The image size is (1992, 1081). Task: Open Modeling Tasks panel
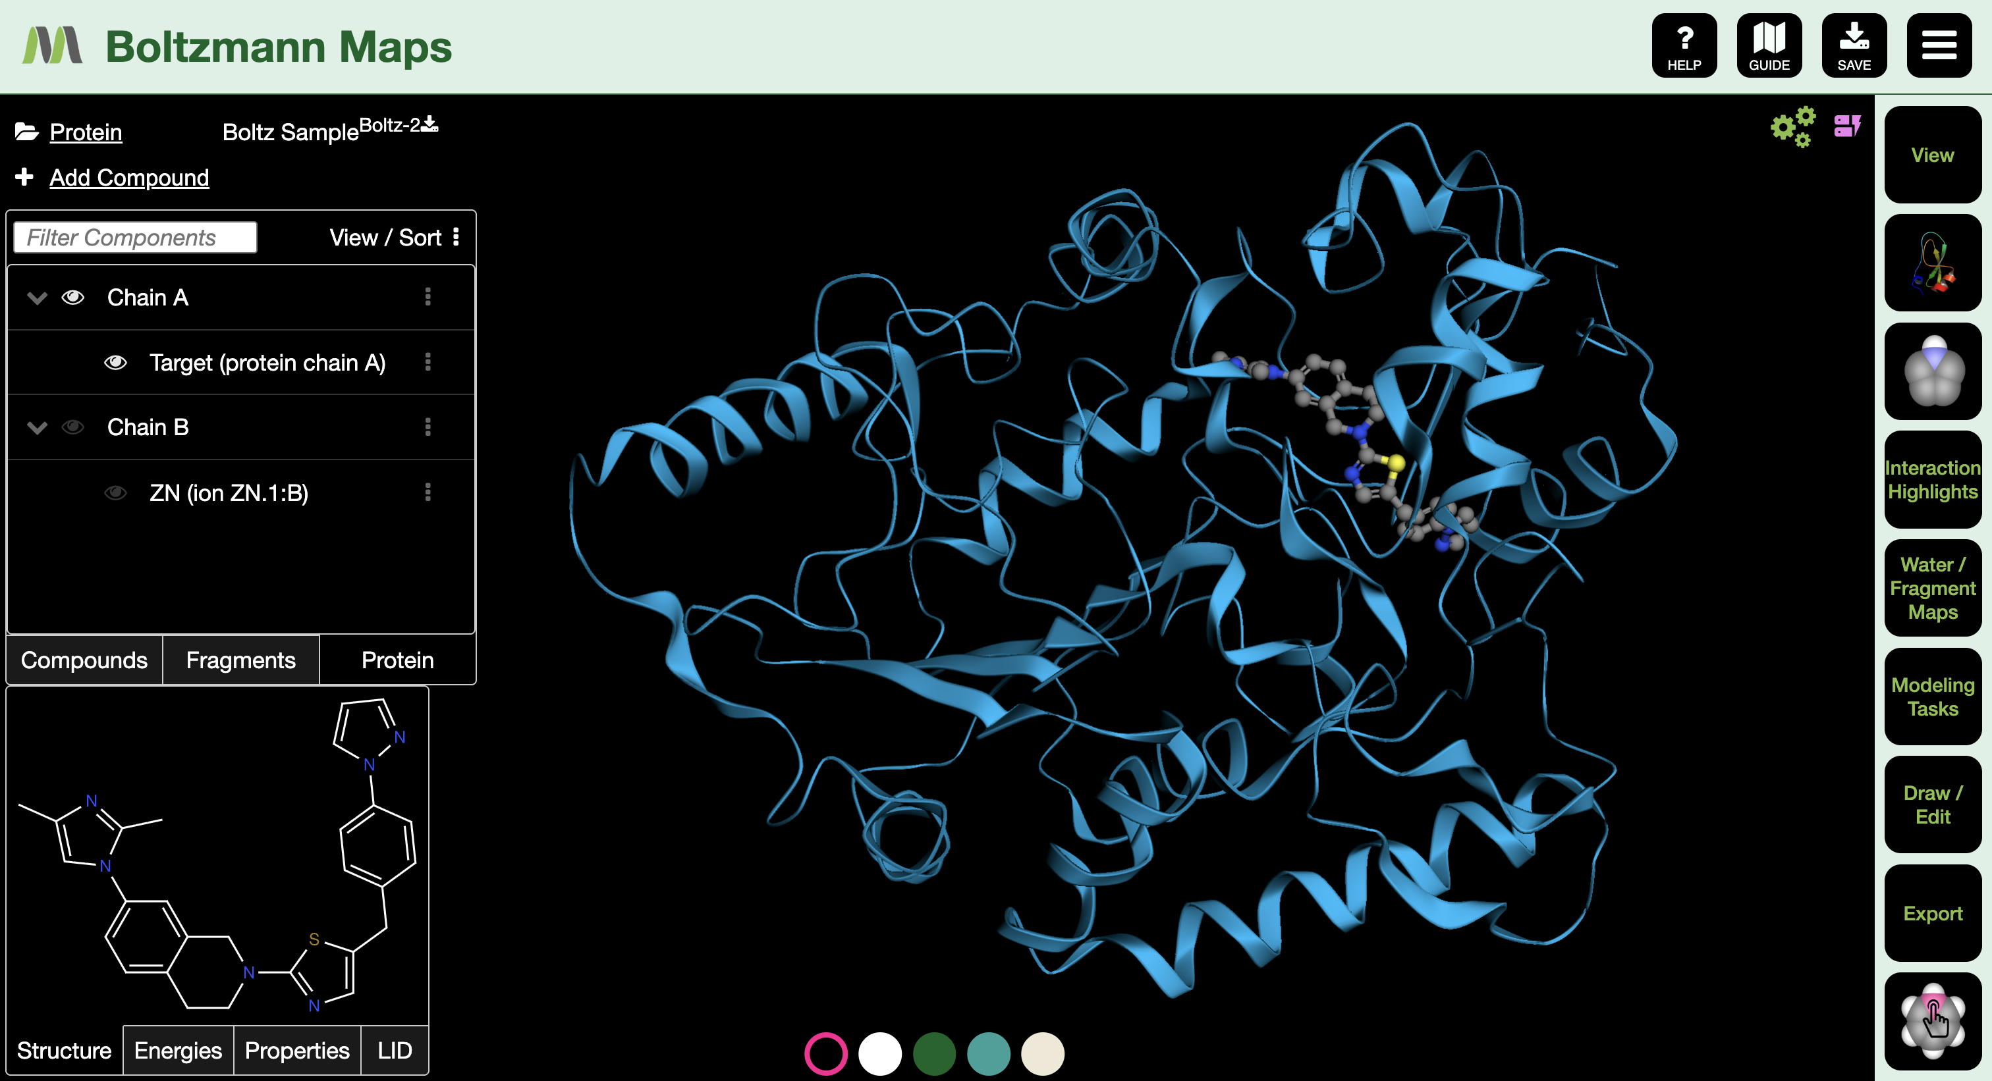click(1933, 696)
